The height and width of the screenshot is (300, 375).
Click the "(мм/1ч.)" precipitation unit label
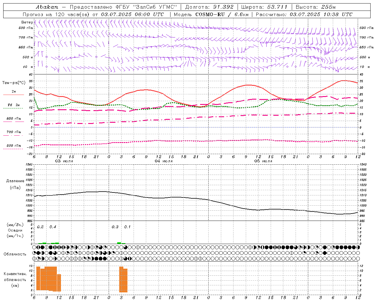pyautogui.click(x=15, y=236)
